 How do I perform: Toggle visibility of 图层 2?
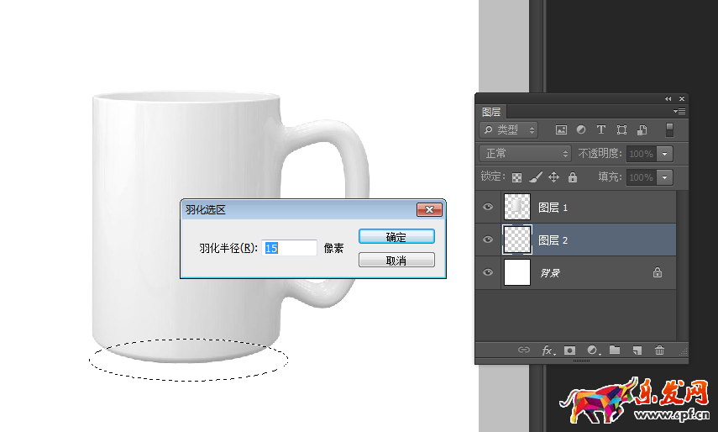[x=488, y=240]
